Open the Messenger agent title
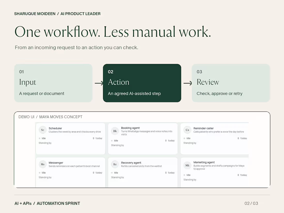 click(x=56, y=163)
